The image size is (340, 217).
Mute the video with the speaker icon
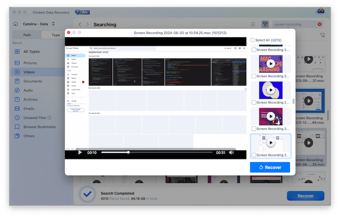click(x=232, y=152)
